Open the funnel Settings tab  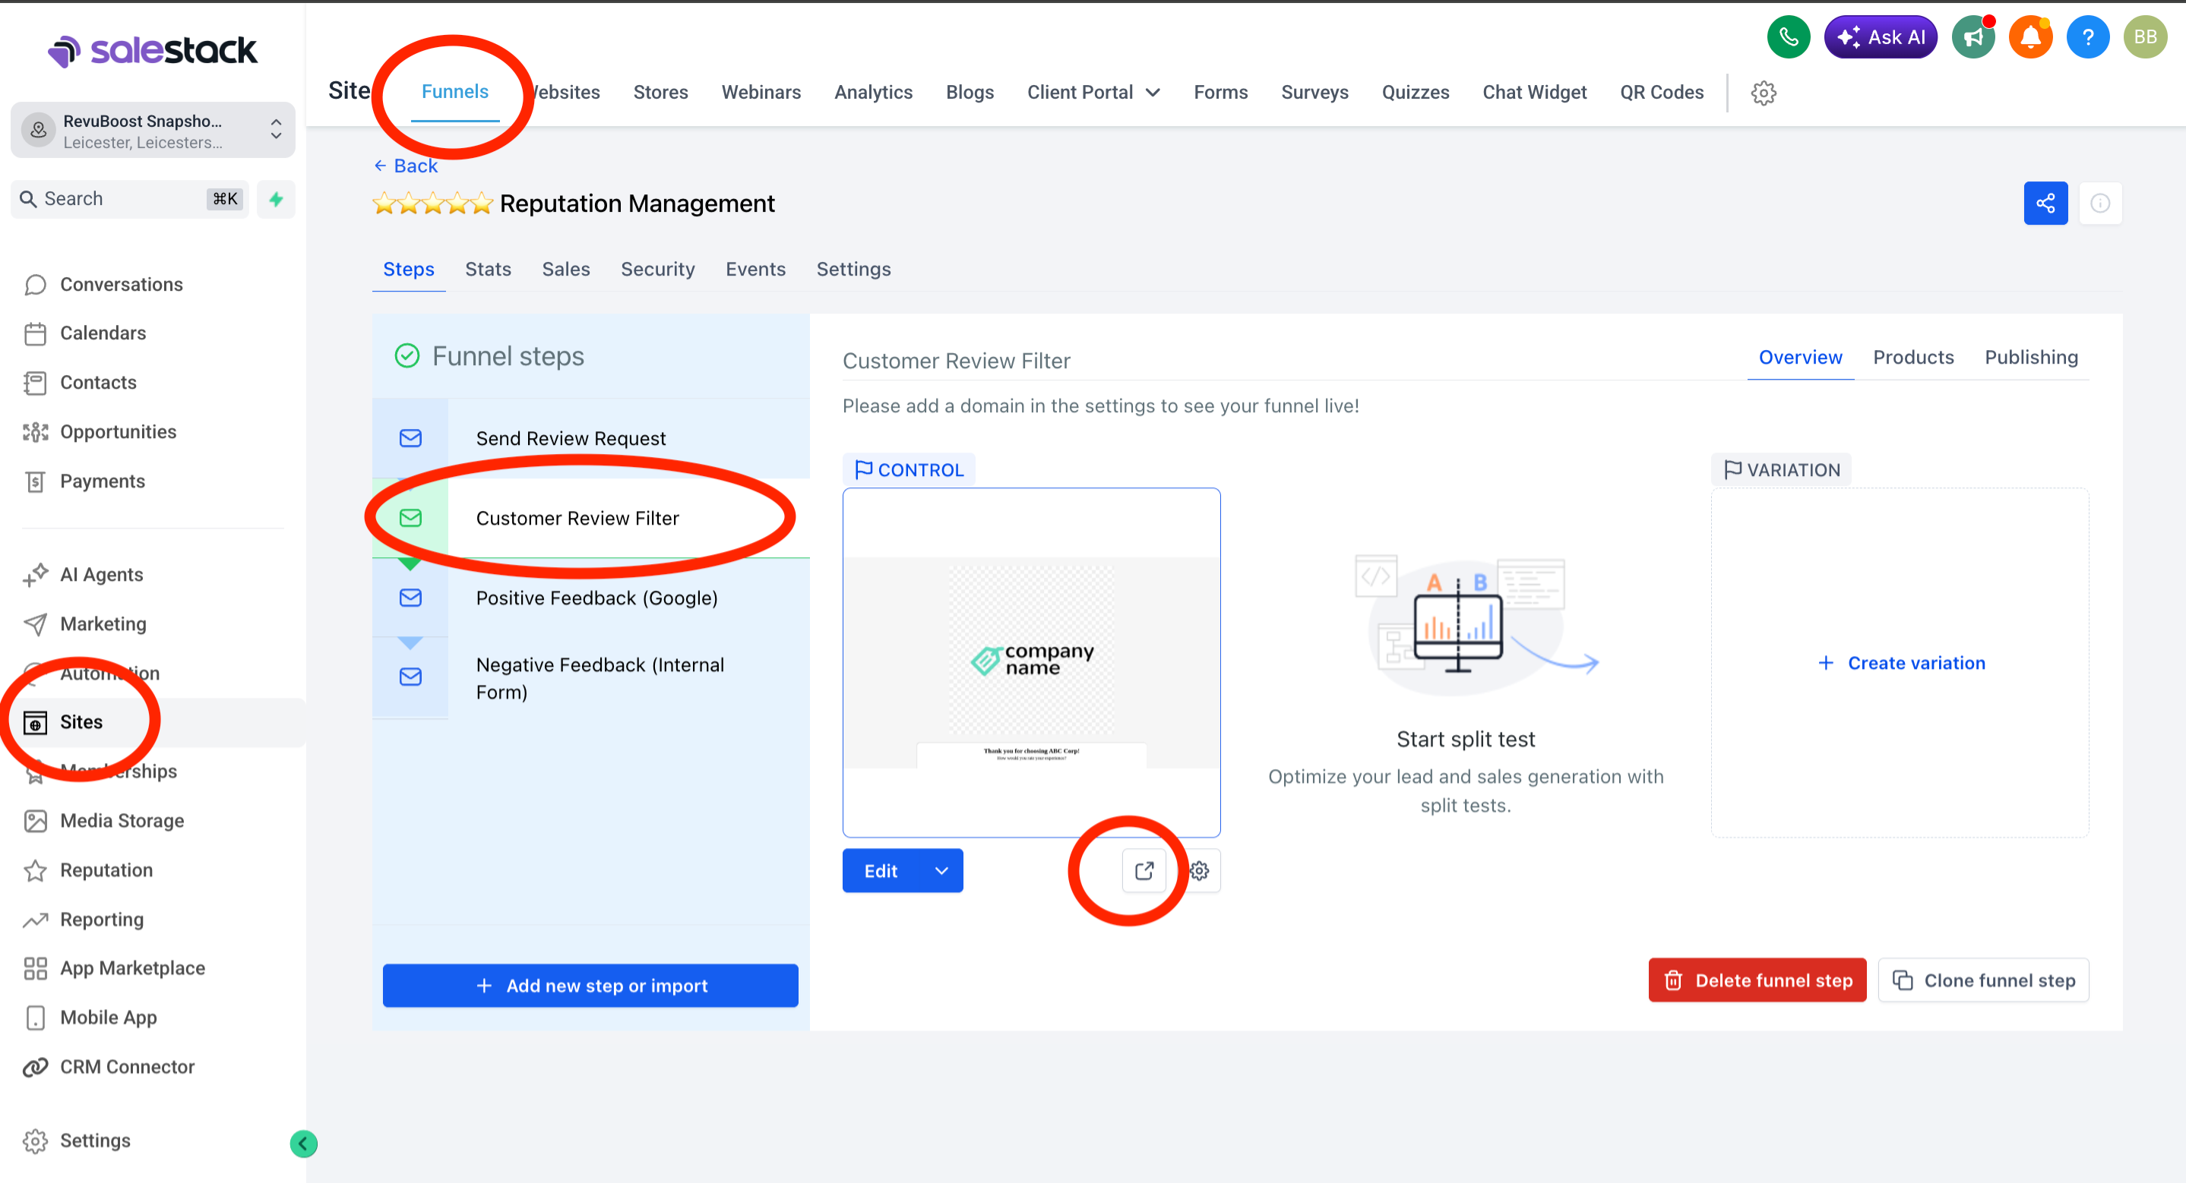(x=853, y=270)
